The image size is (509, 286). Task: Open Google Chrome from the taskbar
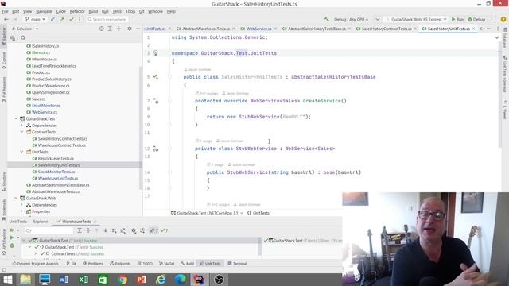pos(122,280)
